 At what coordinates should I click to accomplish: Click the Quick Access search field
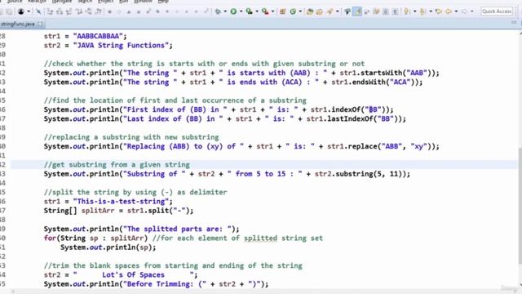click(x=497, y=11)
